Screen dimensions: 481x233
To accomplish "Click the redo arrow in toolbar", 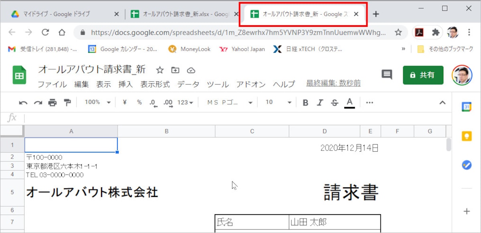I will point(38,102).
